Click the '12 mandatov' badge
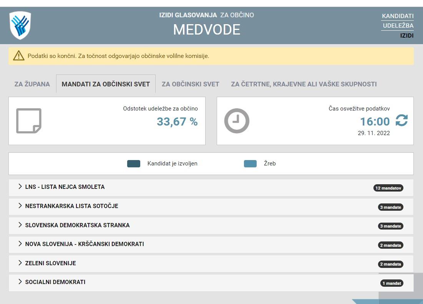 (x=388, y=188)
